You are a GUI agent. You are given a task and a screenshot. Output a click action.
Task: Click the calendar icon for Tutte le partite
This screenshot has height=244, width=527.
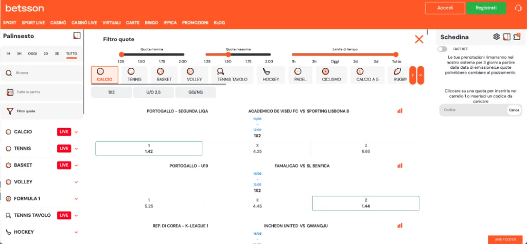(x=10, y=92)
